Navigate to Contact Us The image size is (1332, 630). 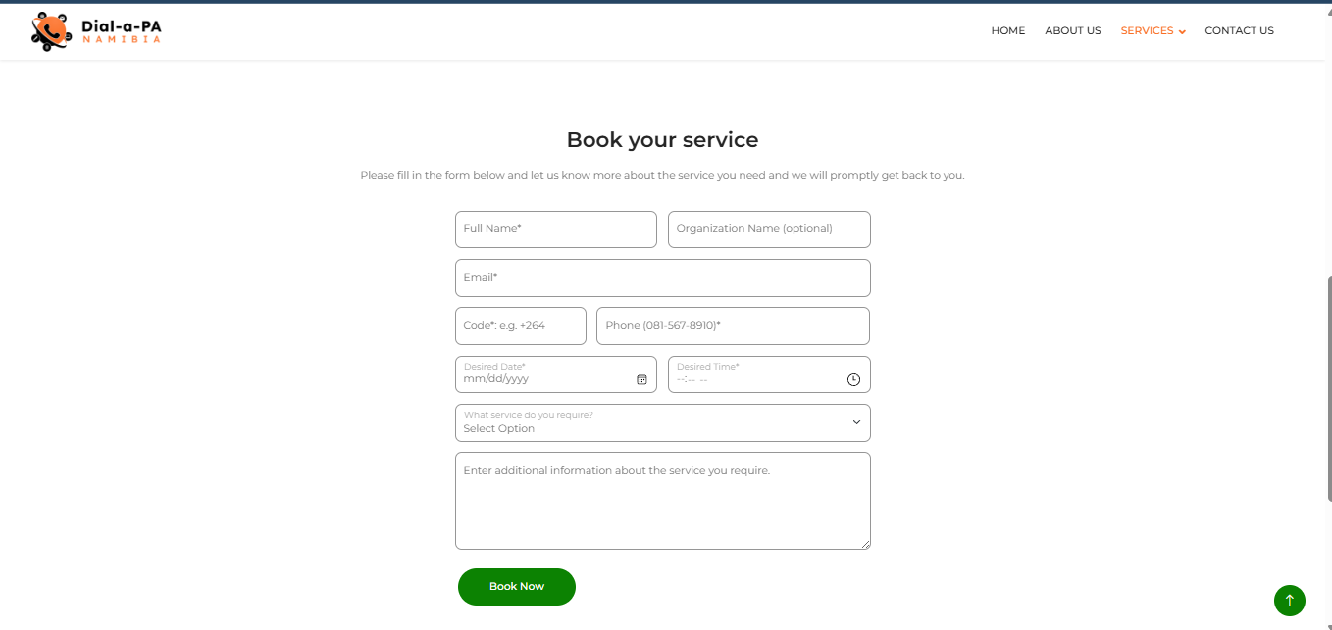[1239, 30]
